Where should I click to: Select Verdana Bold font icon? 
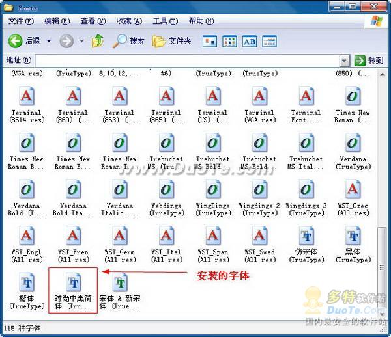coord(27,198)
